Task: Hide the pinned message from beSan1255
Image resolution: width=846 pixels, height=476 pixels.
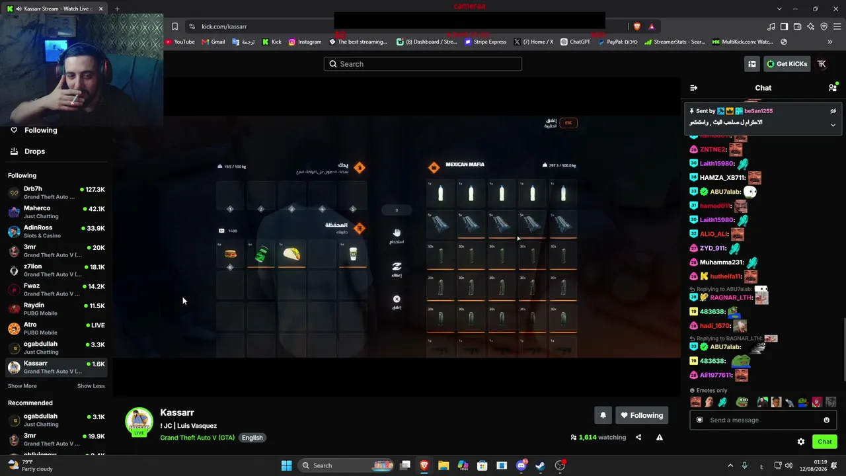Action: (833, 111)
